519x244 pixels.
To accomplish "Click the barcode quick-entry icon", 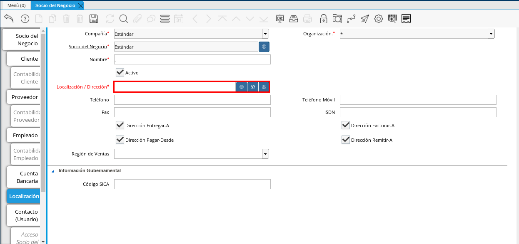I will [x=392, y=19].
